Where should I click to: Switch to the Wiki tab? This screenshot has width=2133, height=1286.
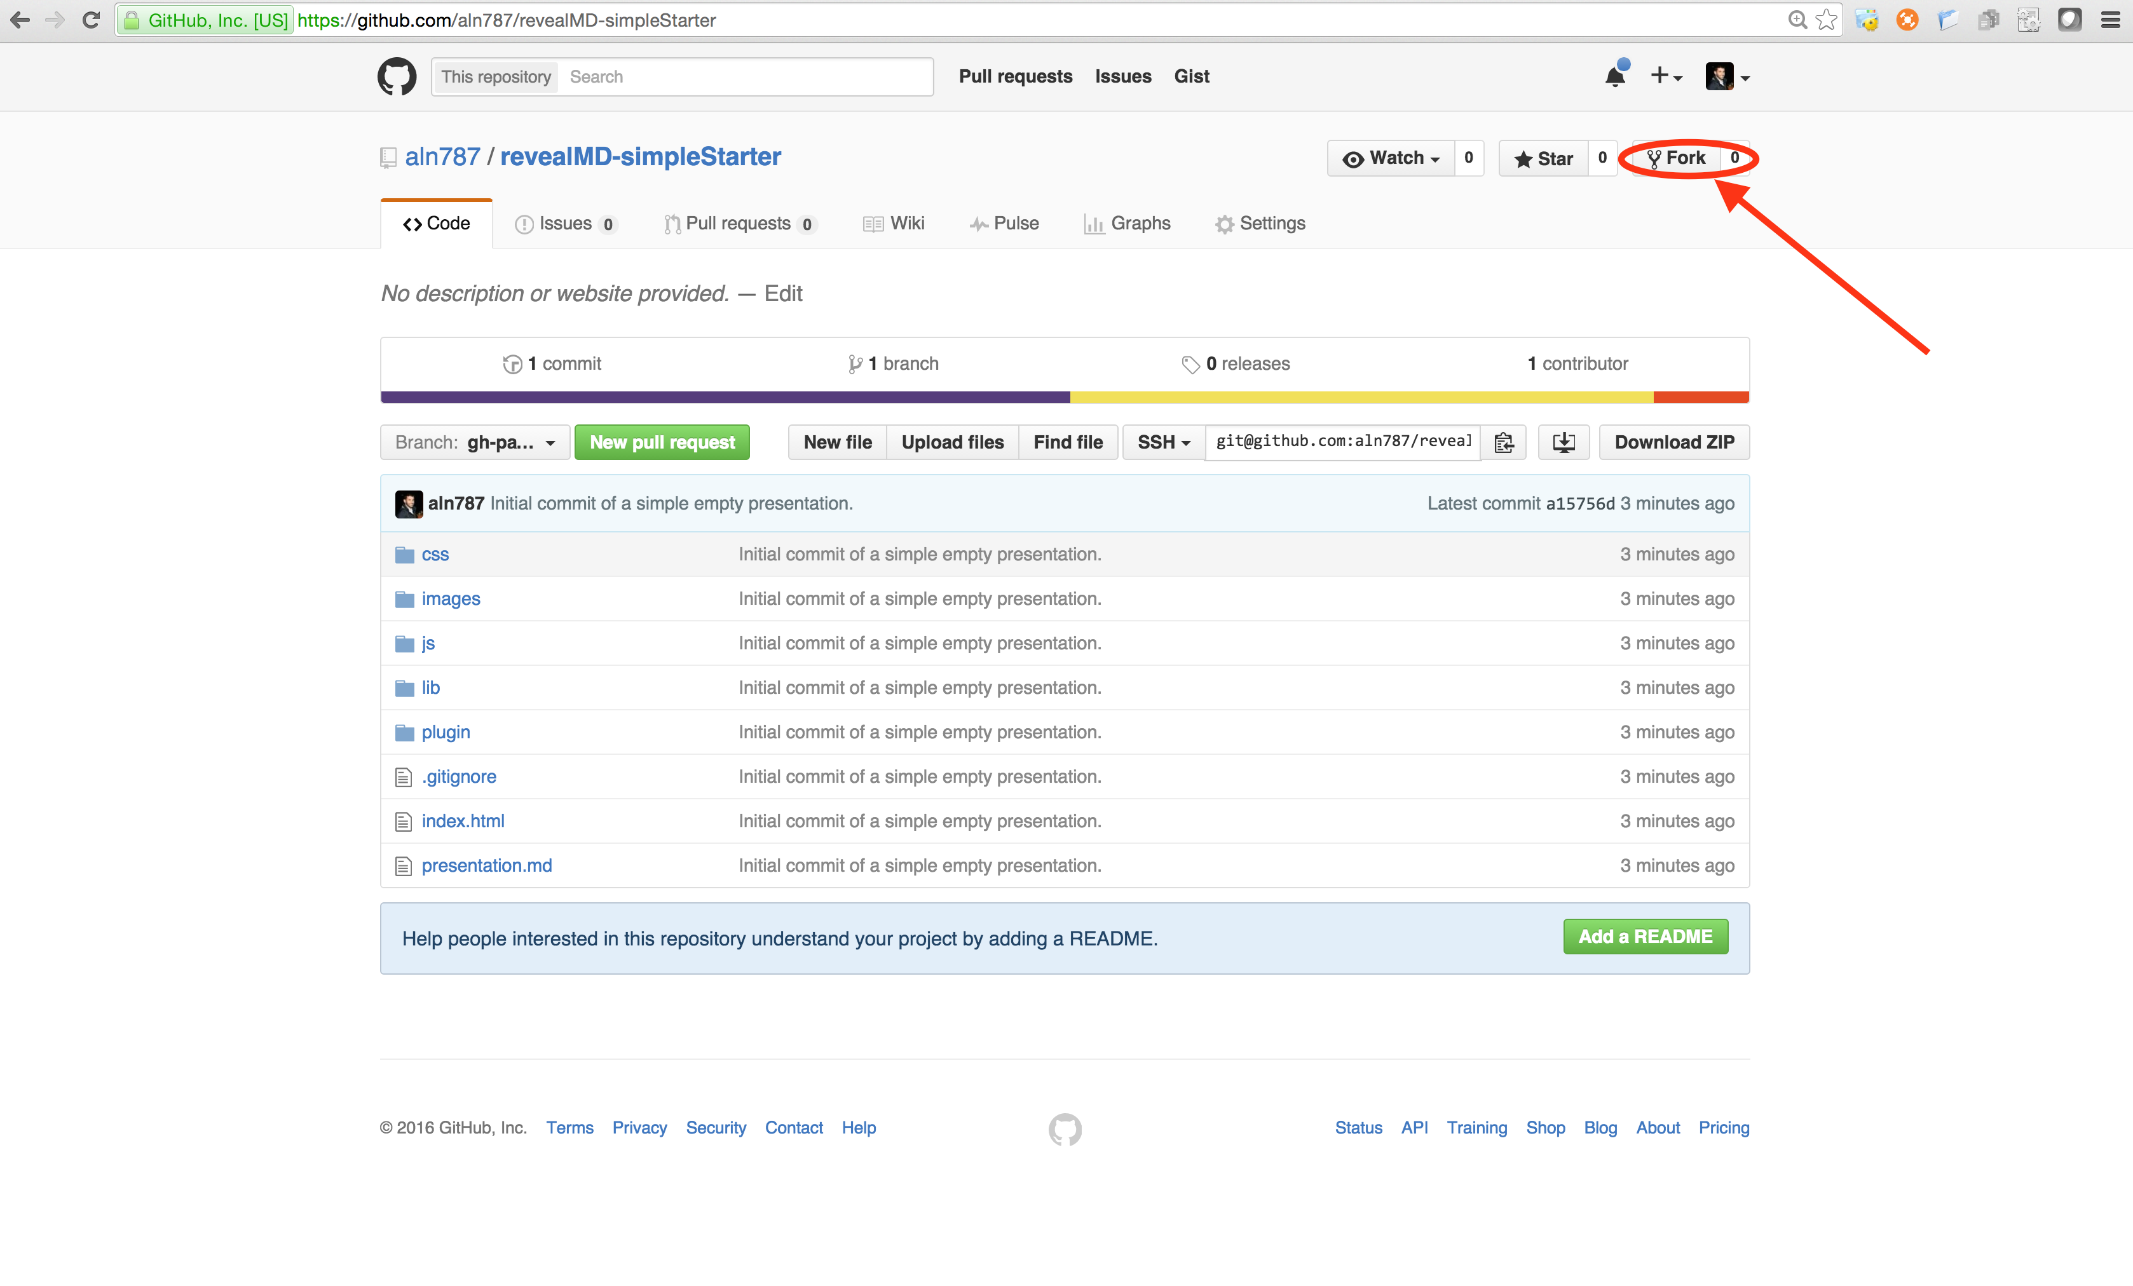[x=894, y=223]
